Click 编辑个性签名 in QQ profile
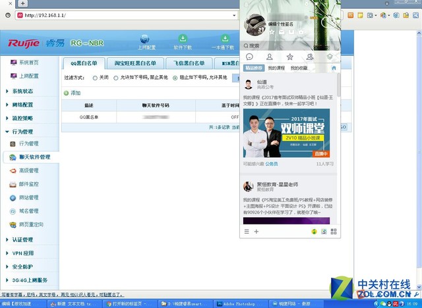This screenshot has height=308, width=422. pos(281,24)
